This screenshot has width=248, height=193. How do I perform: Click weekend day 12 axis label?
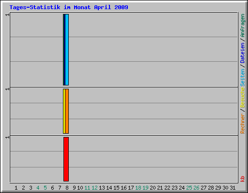[x=94, y=188]
